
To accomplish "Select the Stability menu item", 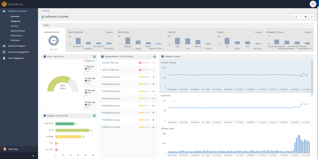I will pos(14,26).
